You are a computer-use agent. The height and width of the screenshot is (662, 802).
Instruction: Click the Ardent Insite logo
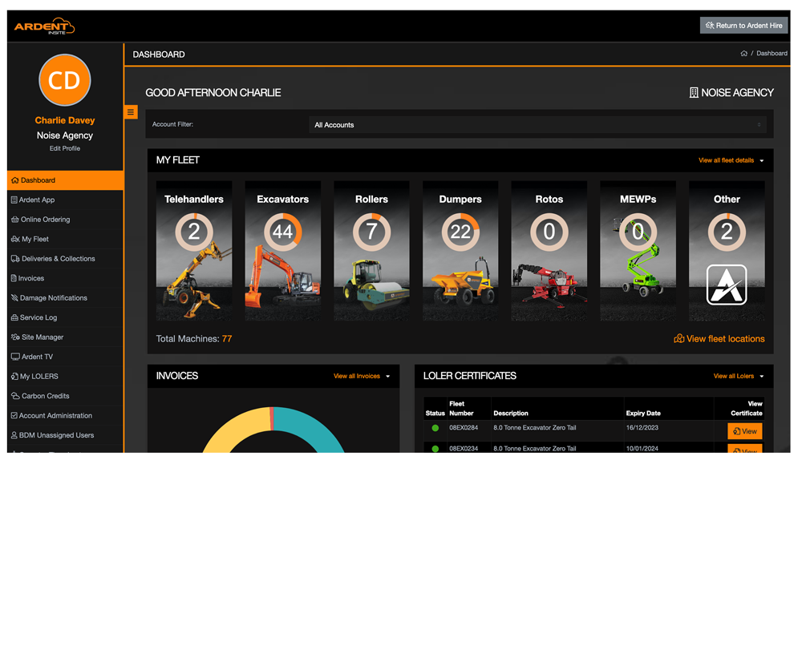[x=44, y=26]
